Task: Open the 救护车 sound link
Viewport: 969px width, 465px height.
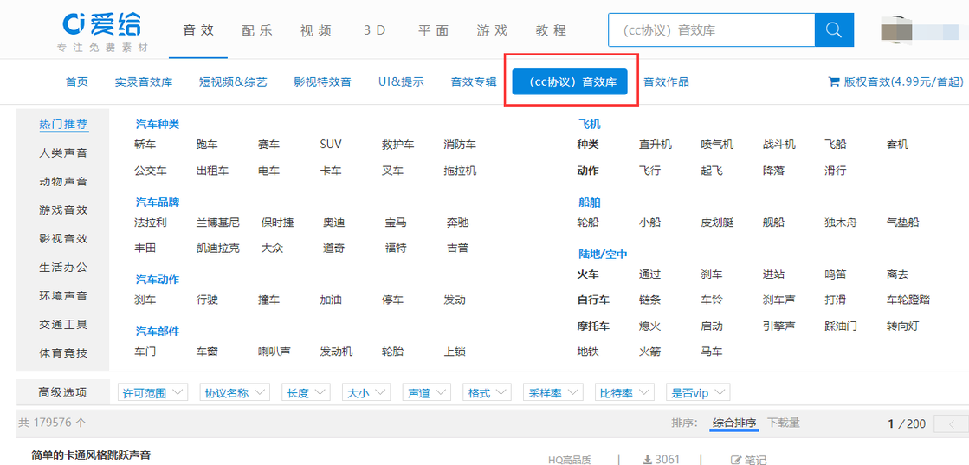Action: [x=398, y=145]
